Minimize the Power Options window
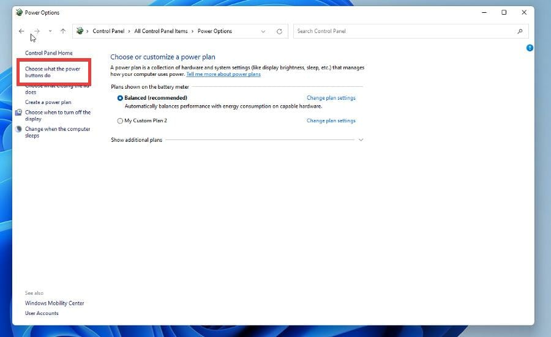The width and height of the screenshot is (551, 337). [x=484, y=12]
